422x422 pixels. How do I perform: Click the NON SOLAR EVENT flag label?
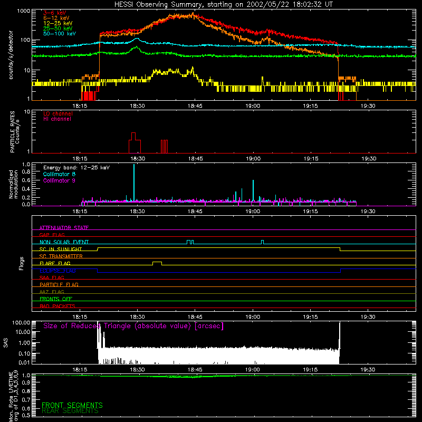(x=64, y=242)
